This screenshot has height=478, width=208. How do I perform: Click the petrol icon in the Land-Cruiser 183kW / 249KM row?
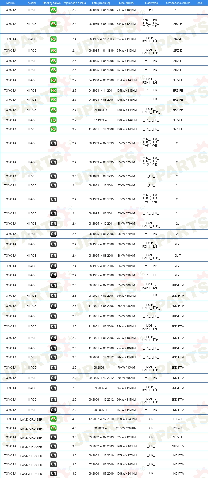(53, 419)
